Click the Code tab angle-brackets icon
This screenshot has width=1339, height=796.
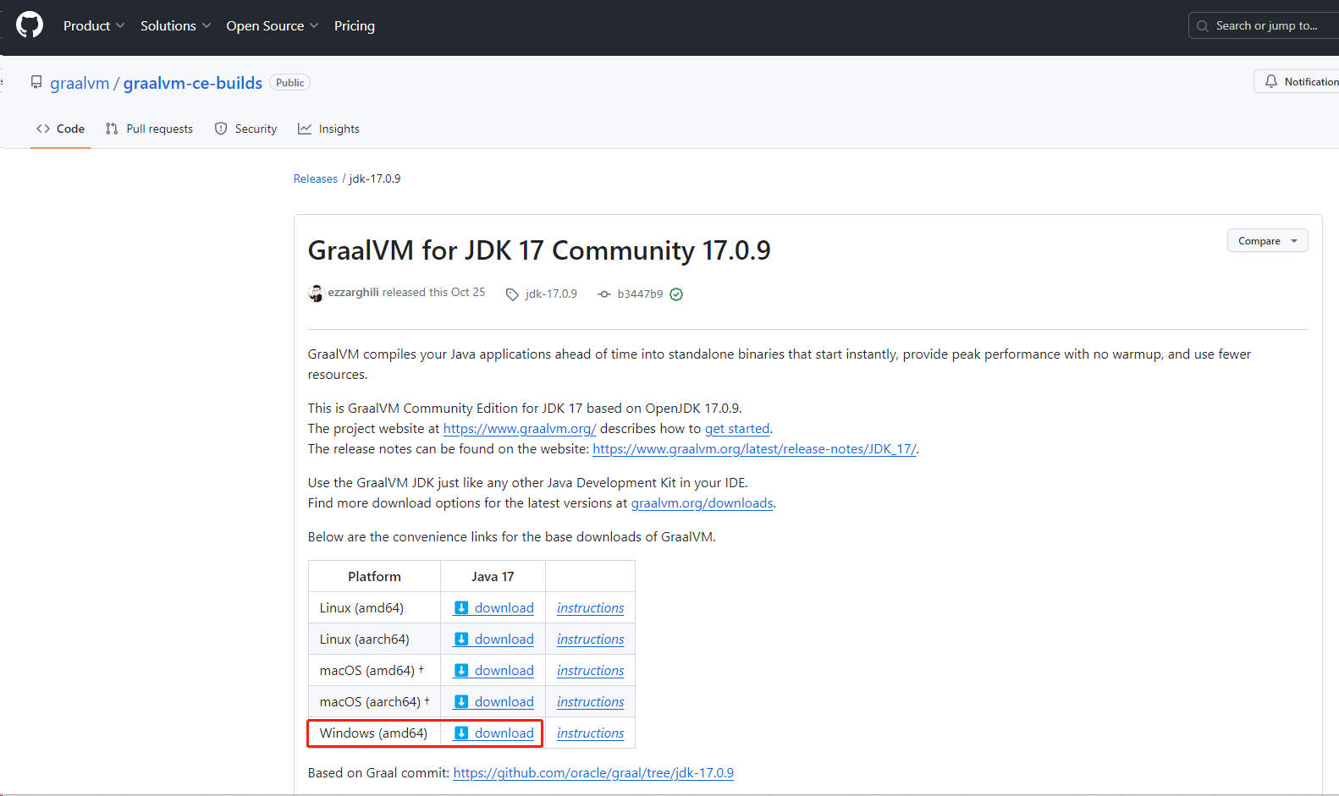pyautogui.click(x=43, y=129)
